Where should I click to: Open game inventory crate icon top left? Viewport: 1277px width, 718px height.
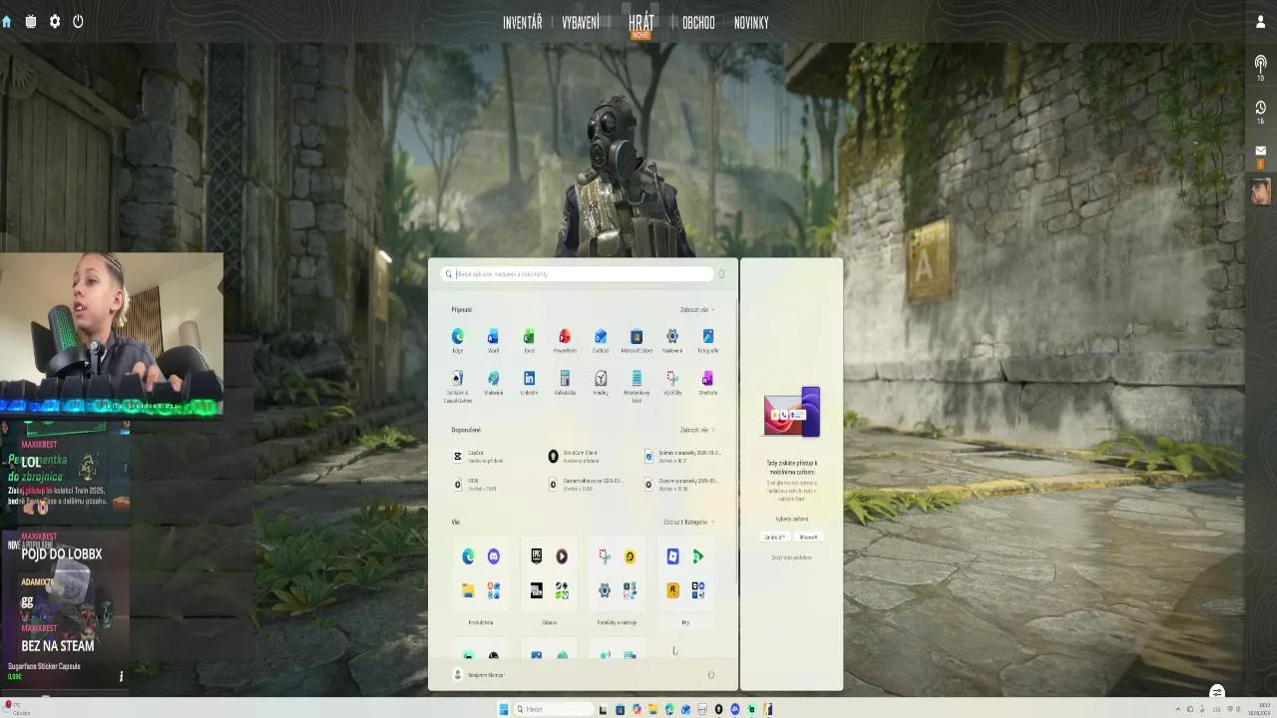[x=31, y=21]
